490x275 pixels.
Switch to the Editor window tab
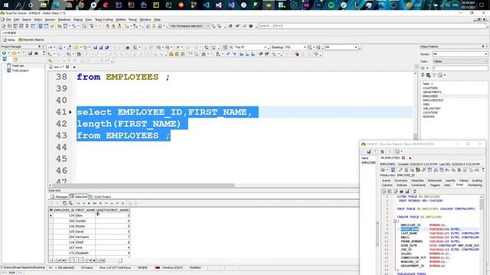pos(9,40)
